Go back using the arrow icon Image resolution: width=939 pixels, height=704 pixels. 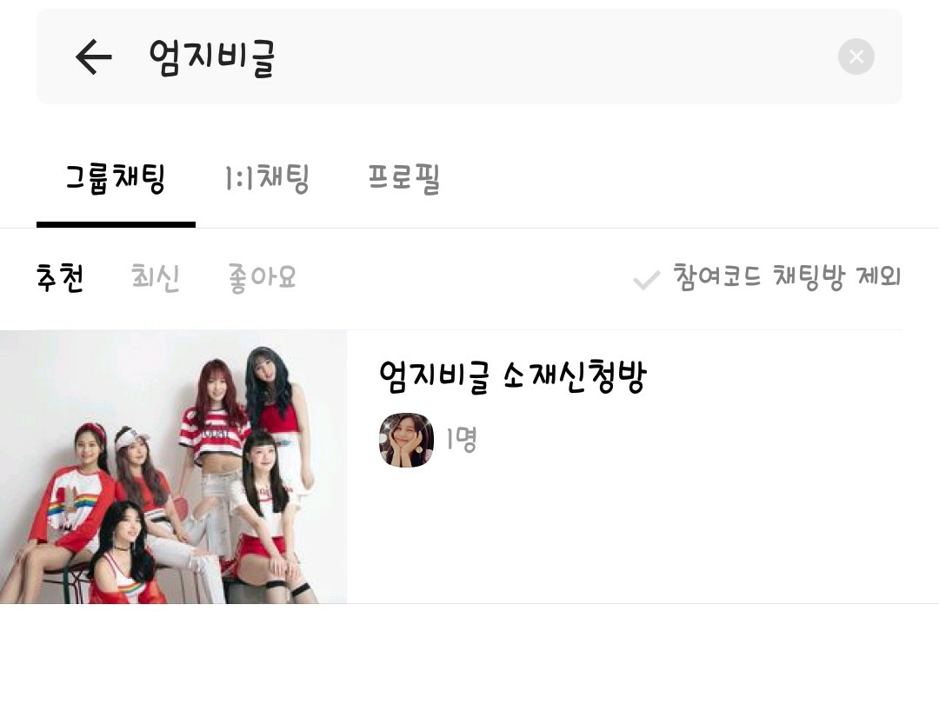93,56
